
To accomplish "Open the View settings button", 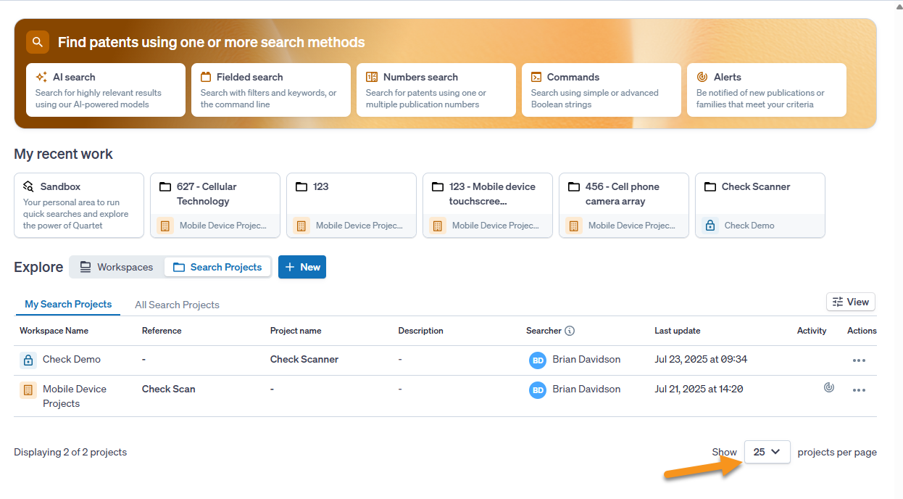I will pyautogui.click(x=851, y=302).
